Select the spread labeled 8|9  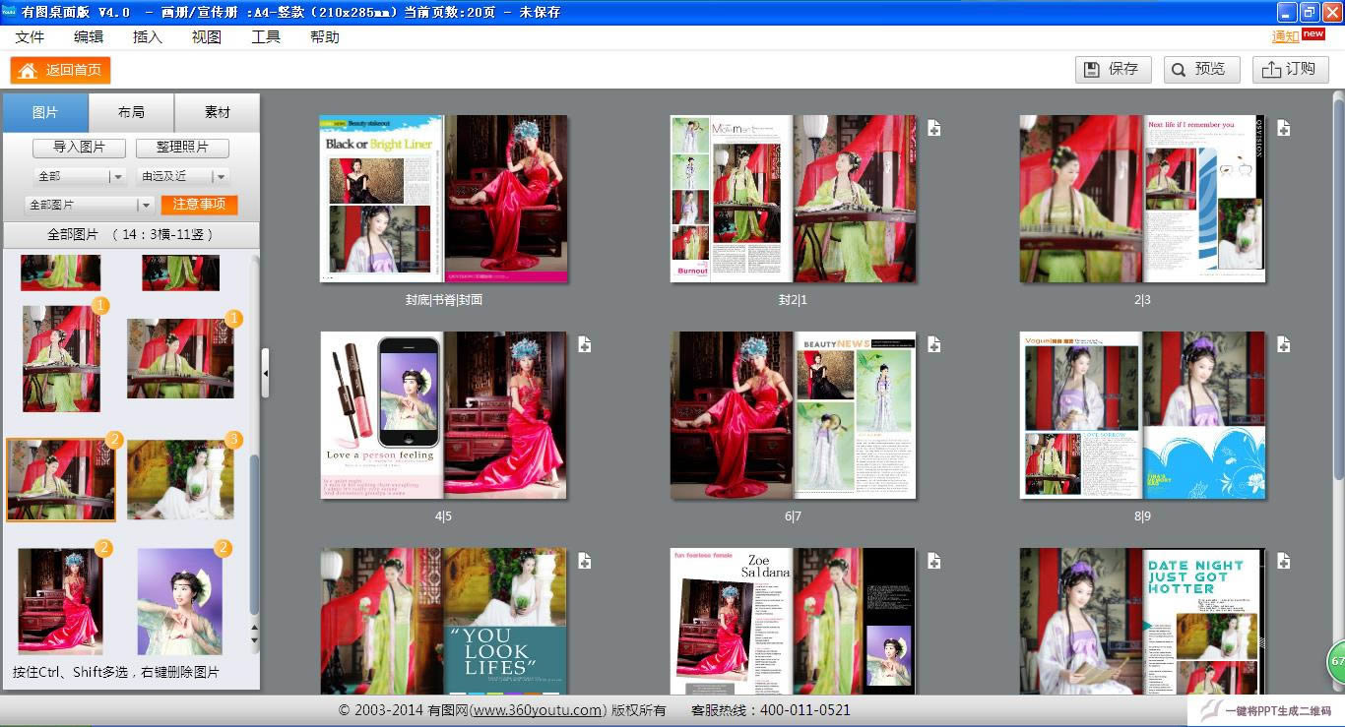point(1142,415)
